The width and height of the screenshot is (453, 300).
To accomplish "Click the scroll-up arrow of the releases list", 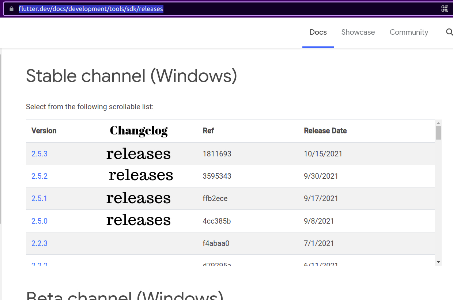I will click(x=438, y=123).
